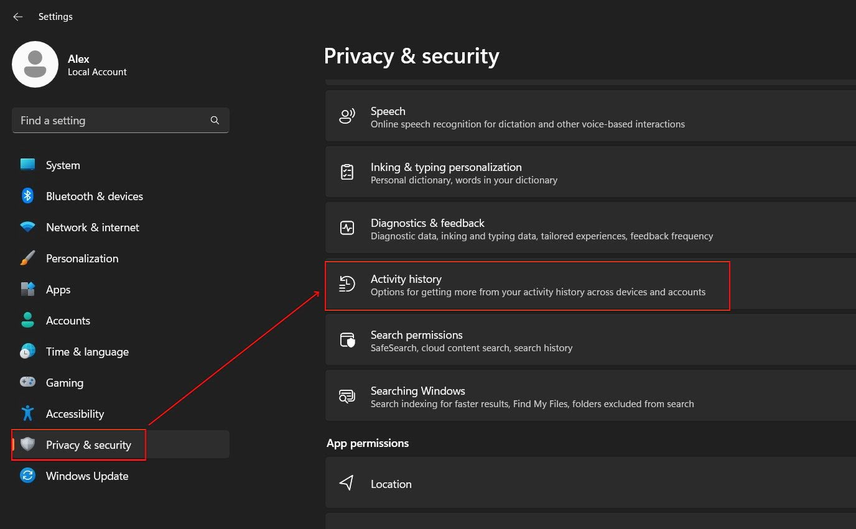856x529 pixels.
Task: Open Location app permissions
Action: click(391, 484)
